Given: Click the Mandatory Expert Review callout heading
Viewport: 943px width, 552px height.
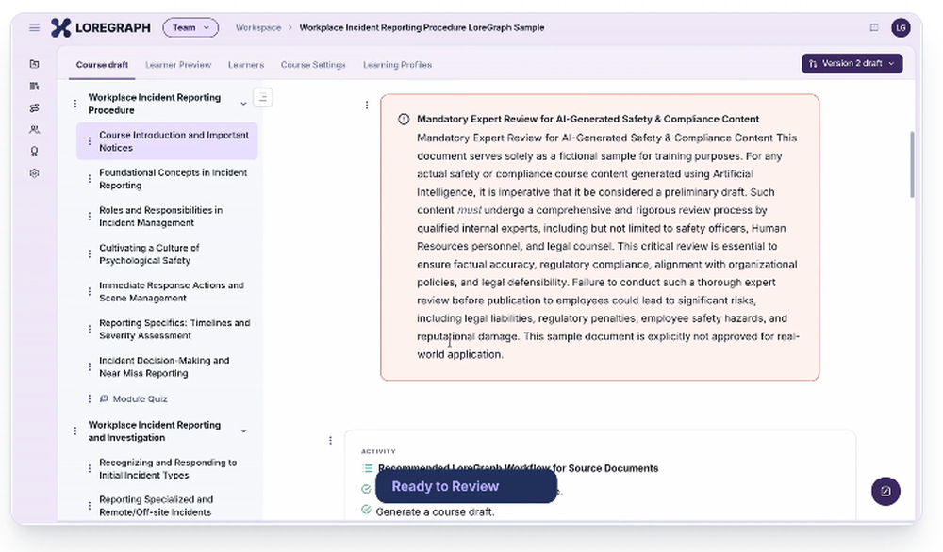Looking at the screenshot, I should [x=587, y=119].
